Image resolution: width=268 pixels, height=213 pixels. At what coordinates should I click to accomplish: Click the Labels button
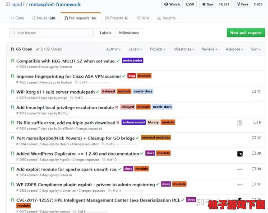point(106,33)
